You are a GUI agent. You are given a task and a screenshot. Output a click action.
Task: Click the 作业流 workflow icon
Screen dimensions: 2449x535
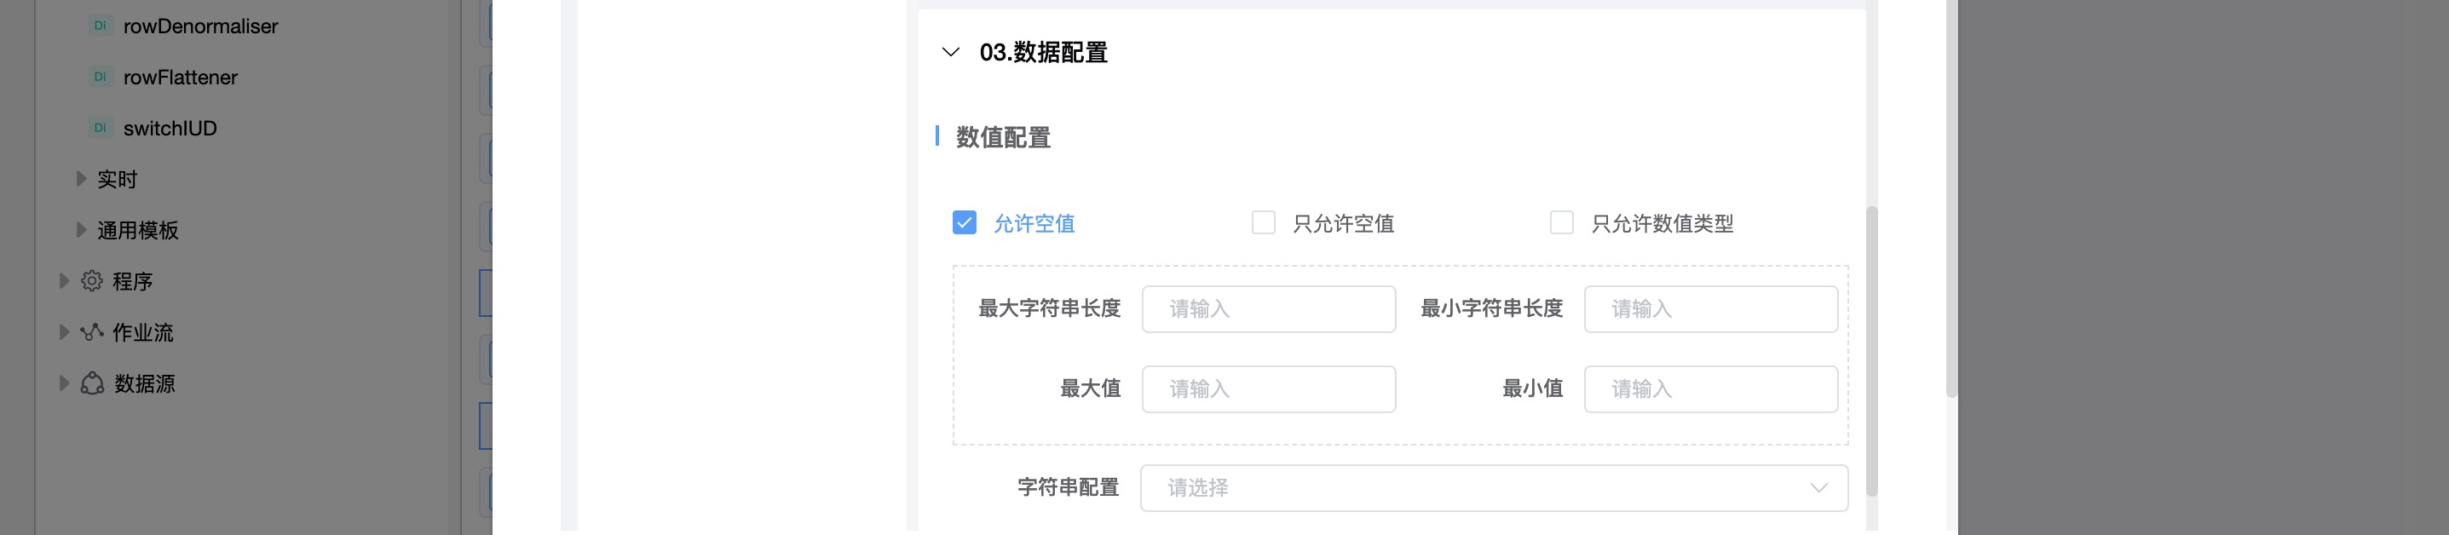pos(91,332)
